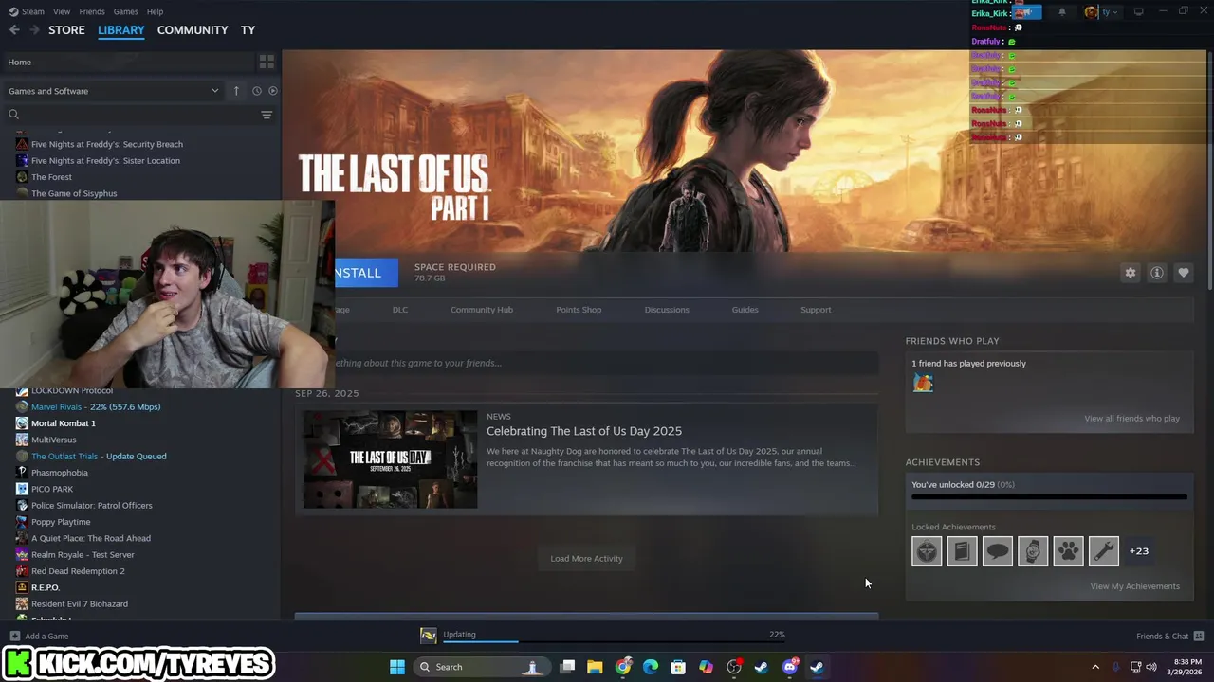Open DLC page link
Screen dimensions: 1214x682
tap(400, 310)
